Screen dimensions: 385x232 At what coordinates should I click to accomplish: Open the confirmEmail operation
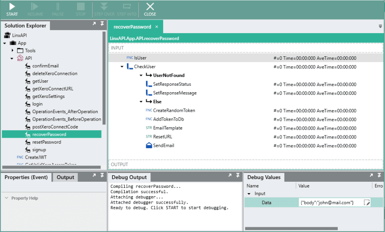click(45, 66)
